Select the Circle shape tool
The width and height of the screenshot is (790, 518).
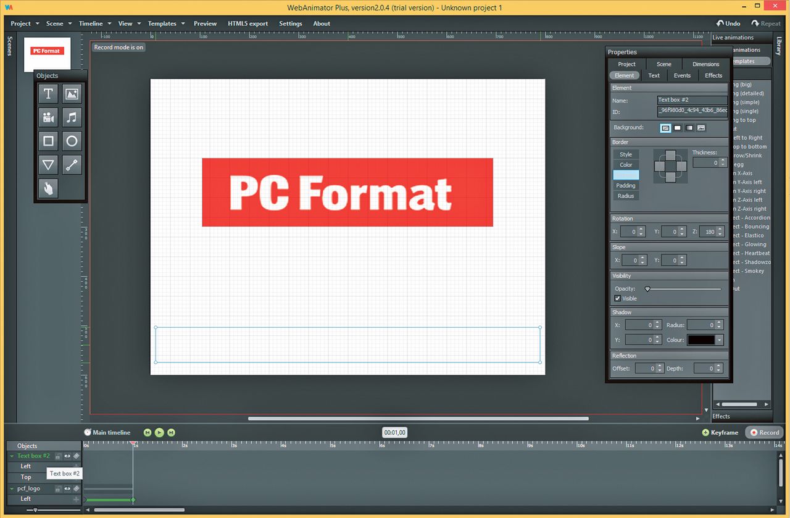pyautogui.click(x=72, y=141)
